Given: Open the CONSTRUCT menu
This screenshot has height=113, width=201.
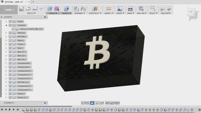Looking at the screenshot, I should 95,13.
